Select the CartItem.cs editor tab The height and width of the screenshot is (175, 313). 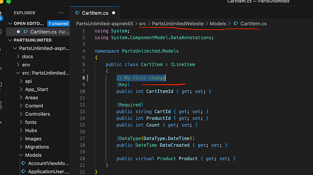(94, 13)
